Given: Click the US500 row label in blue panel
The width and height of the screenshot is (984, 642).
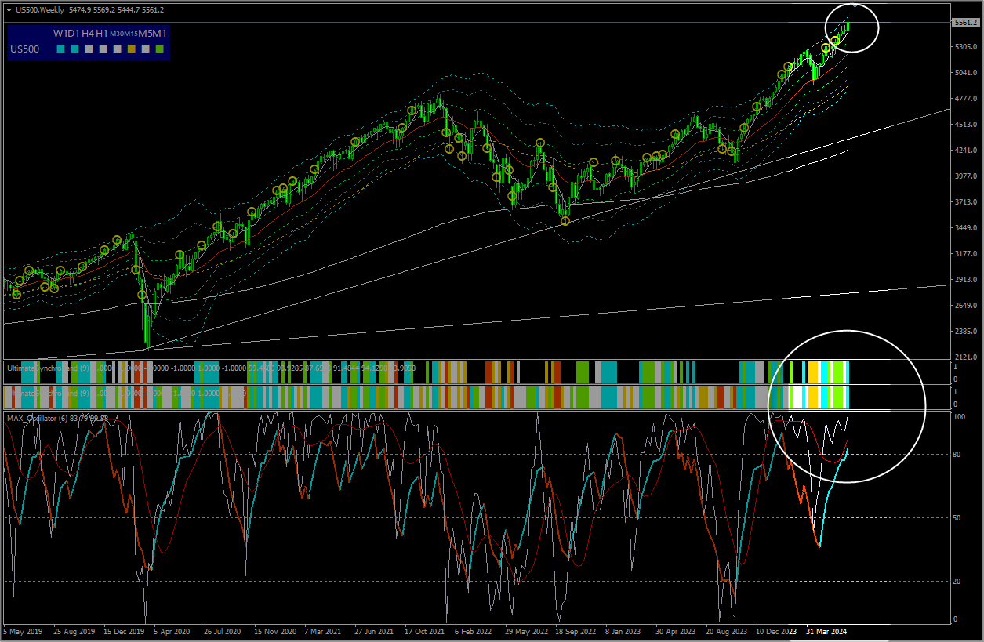Looking at the screenshot, I should coord(25,49).
